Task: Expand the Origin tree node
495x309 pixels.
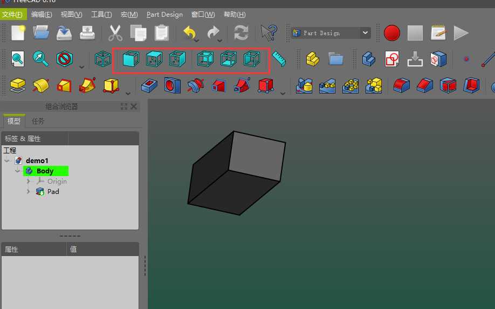Action: coord(29,181)
